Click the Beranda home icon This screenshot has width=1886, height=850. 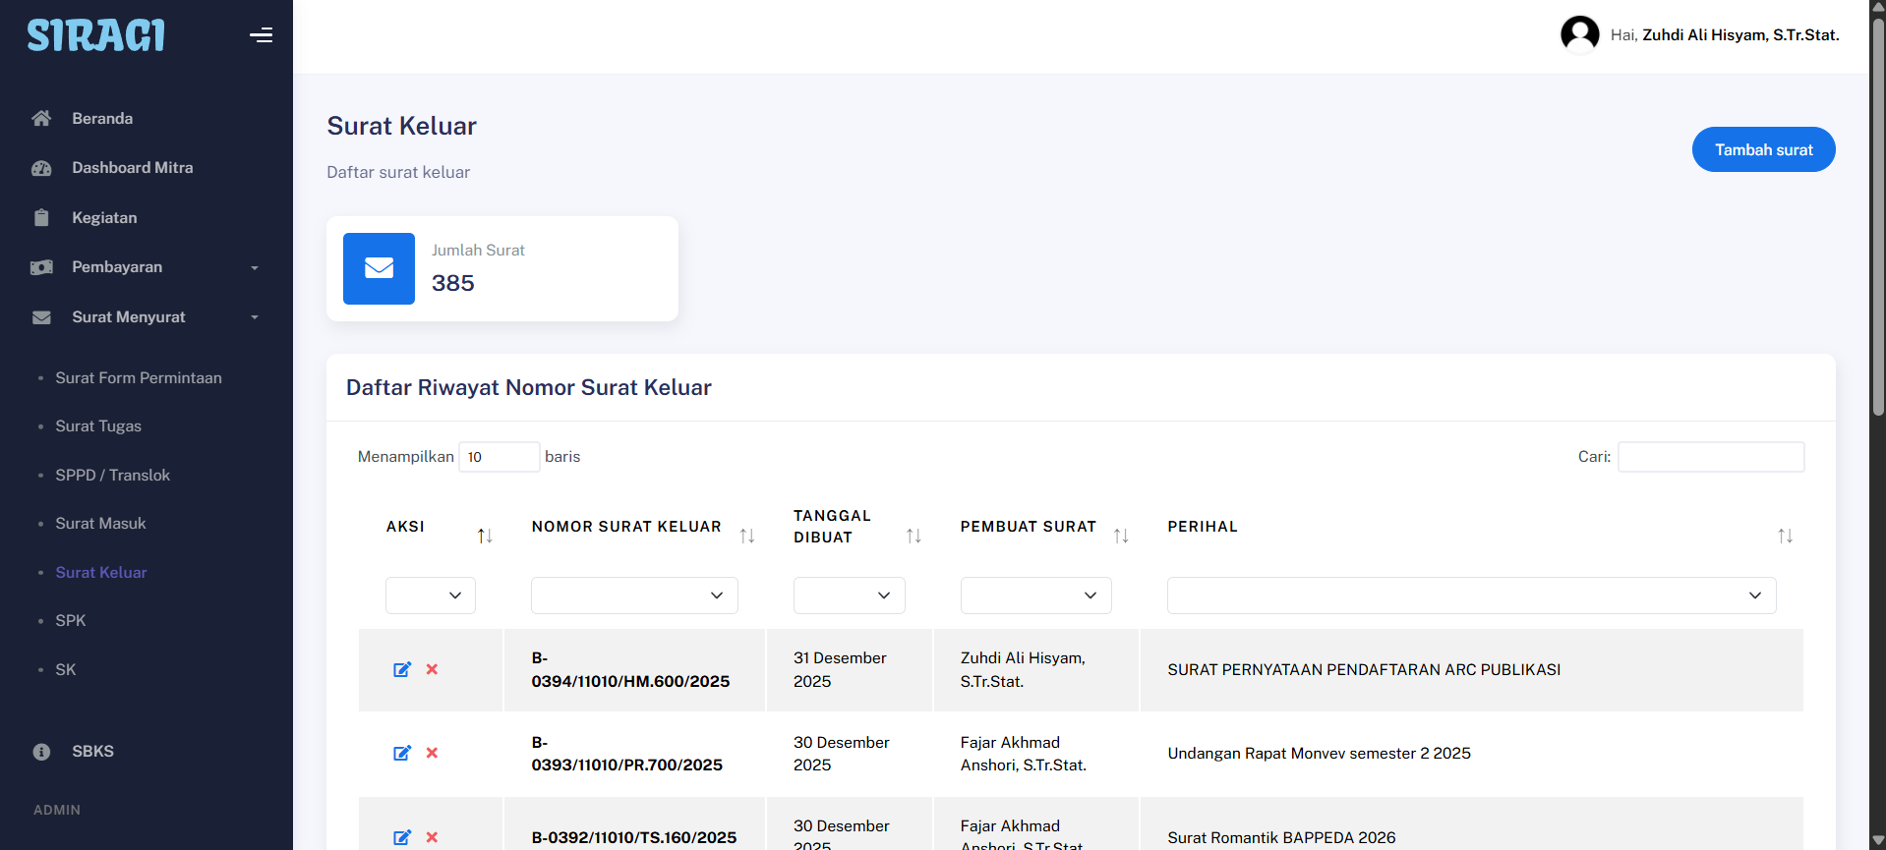(x=41, y=119)
